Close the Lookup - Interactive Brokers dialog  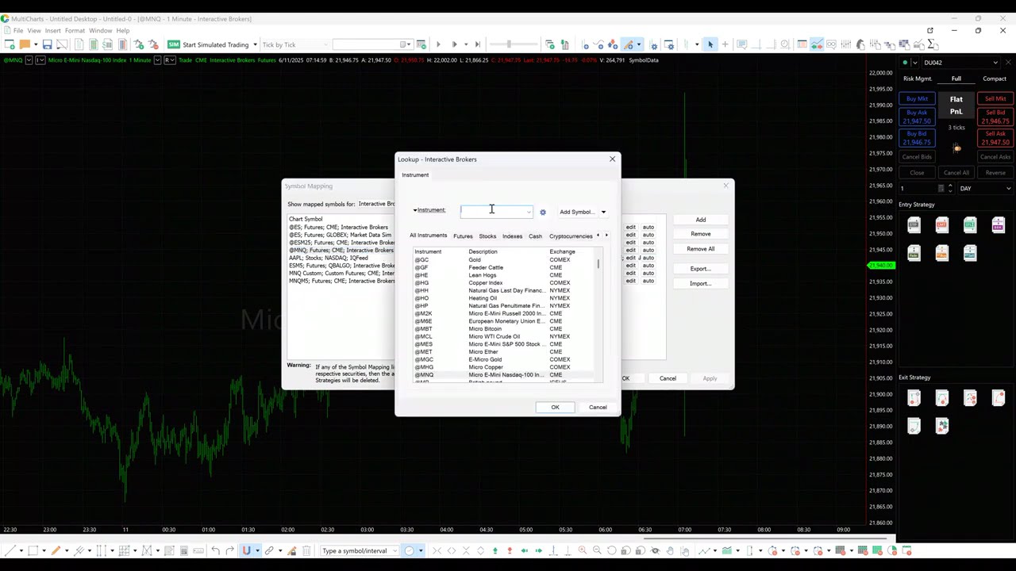(x=612, y=159)
